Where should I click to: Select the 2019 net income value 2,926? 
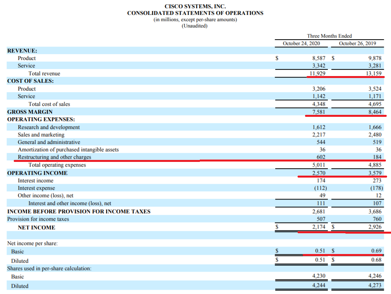pyautogui.click(x=374, y=227)
